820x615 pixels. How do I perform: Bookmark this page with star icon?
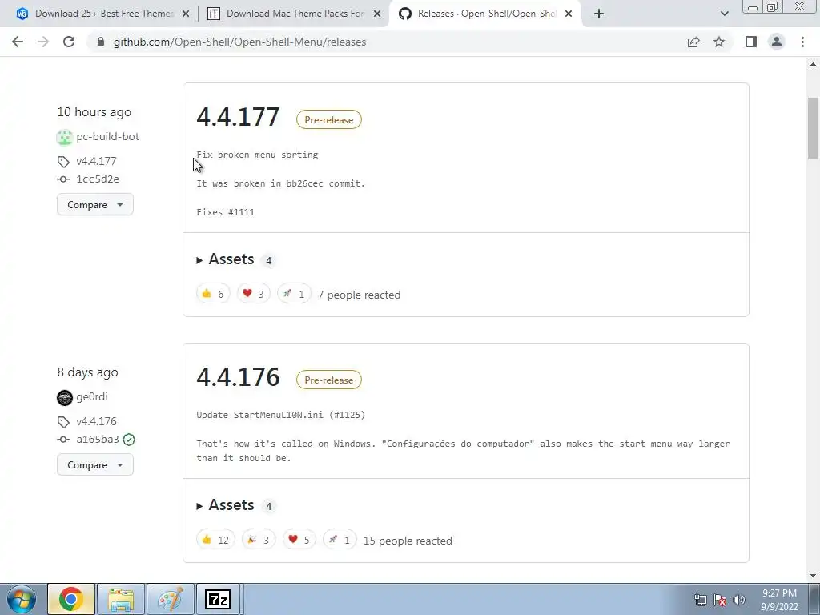point(719,42)
